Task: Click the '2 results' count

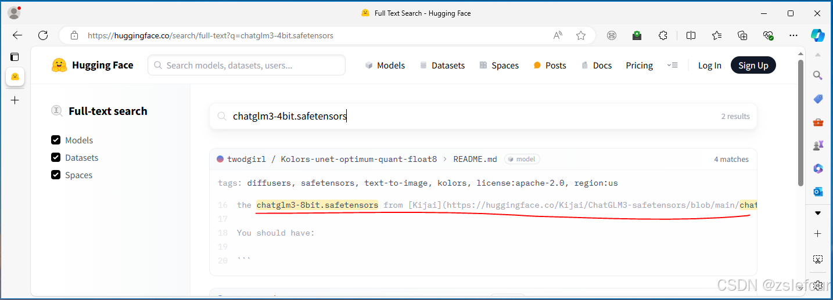Action: tap(735, 116)
